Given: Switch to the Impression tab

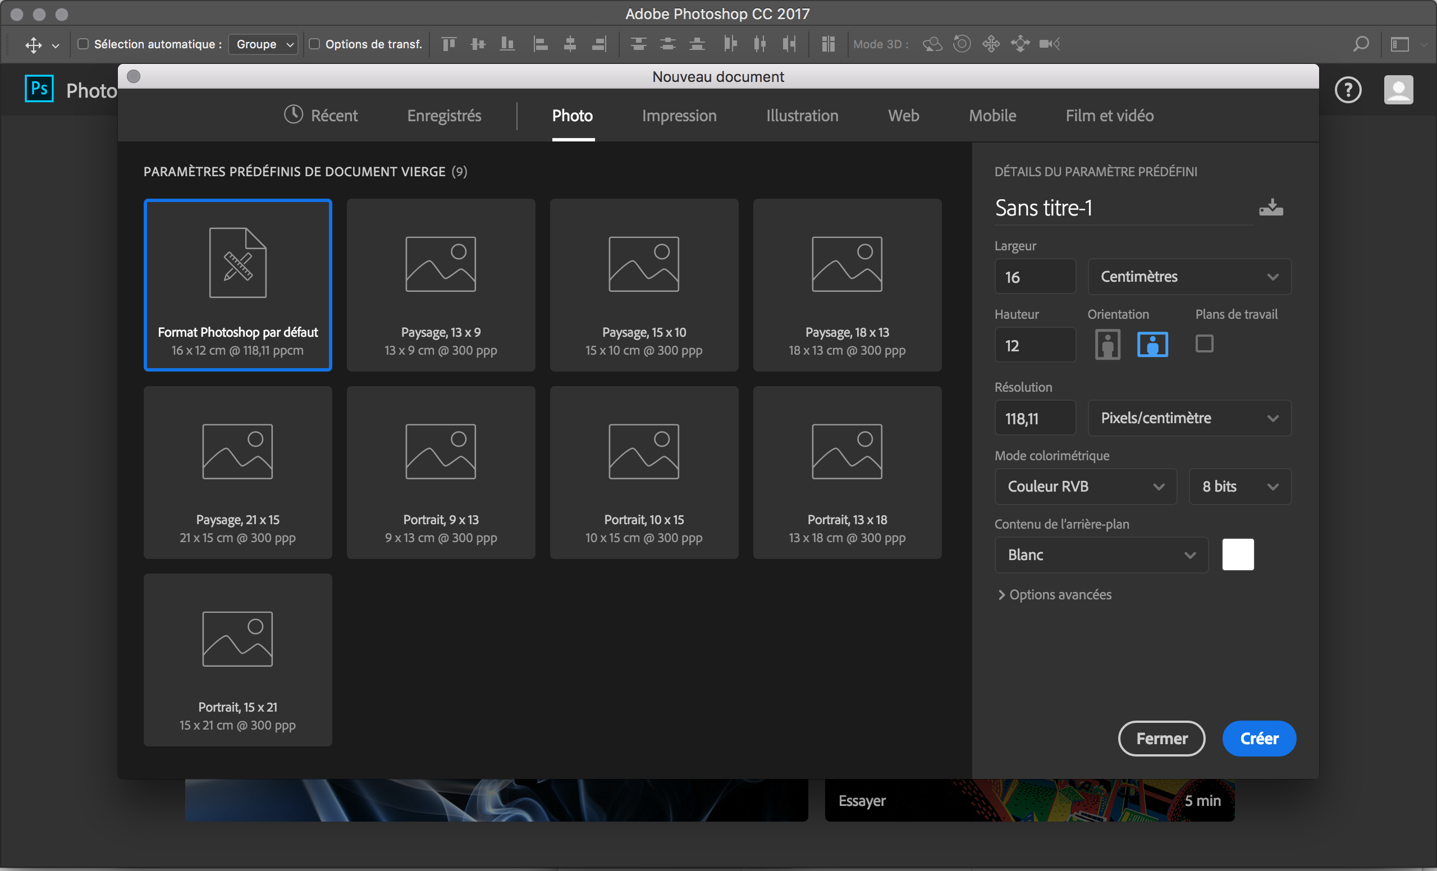Looking at the screenshot, I should coord(679,116).
